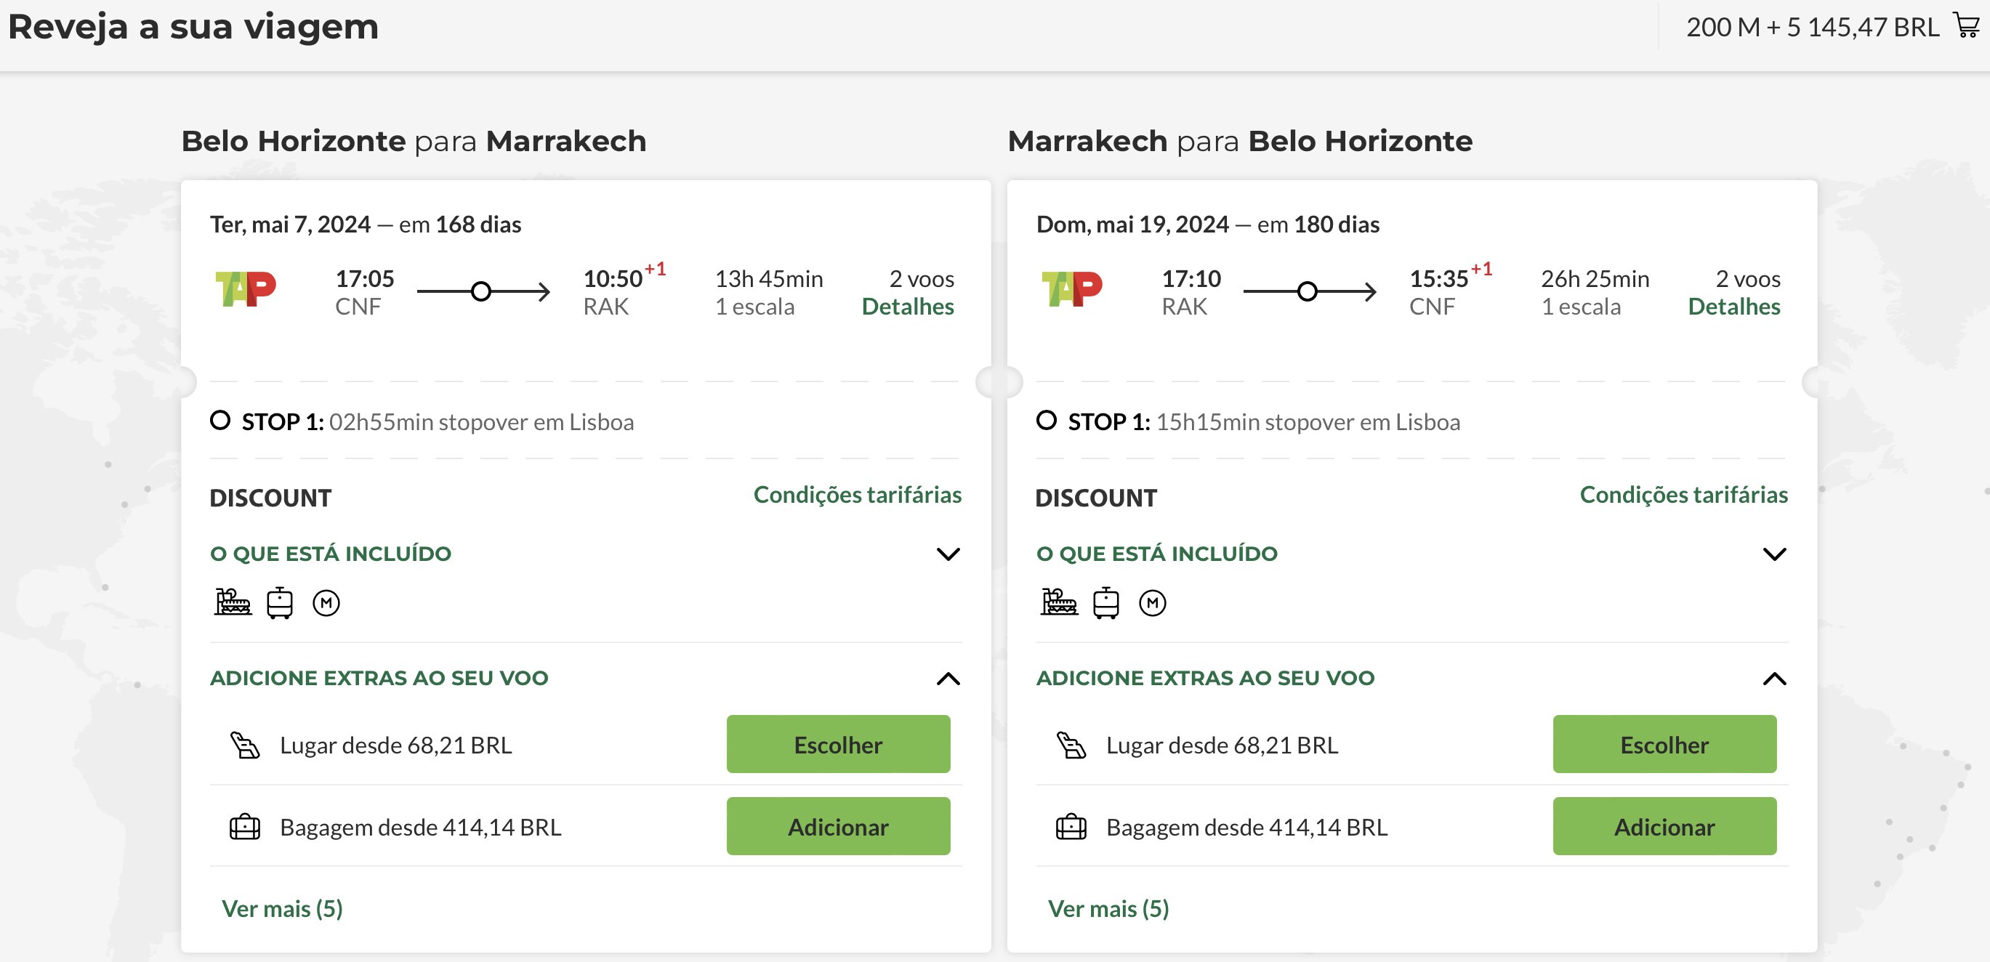Image resolution: width=1990 pixels, height=962 pixels.
Task: Click backpack icon in return included items
Action: pyautogui.click(x=1106, y=602)
